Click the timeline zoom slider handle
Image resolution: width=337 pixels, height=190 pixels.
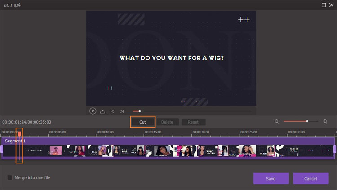[307, 121]
